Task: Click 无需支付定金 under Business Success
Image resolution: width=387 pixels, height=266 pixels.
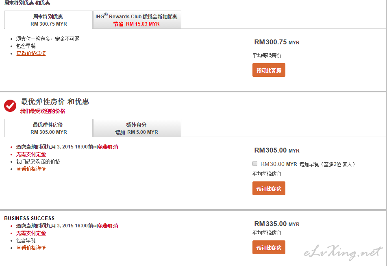Action: pos(31,233)
